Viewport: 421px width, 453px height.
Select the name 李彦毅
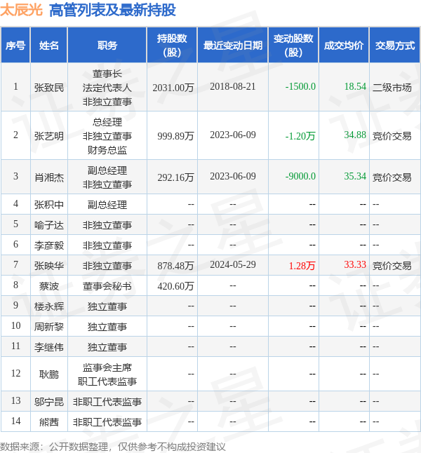pyautogui.click(x=49, y=245)
